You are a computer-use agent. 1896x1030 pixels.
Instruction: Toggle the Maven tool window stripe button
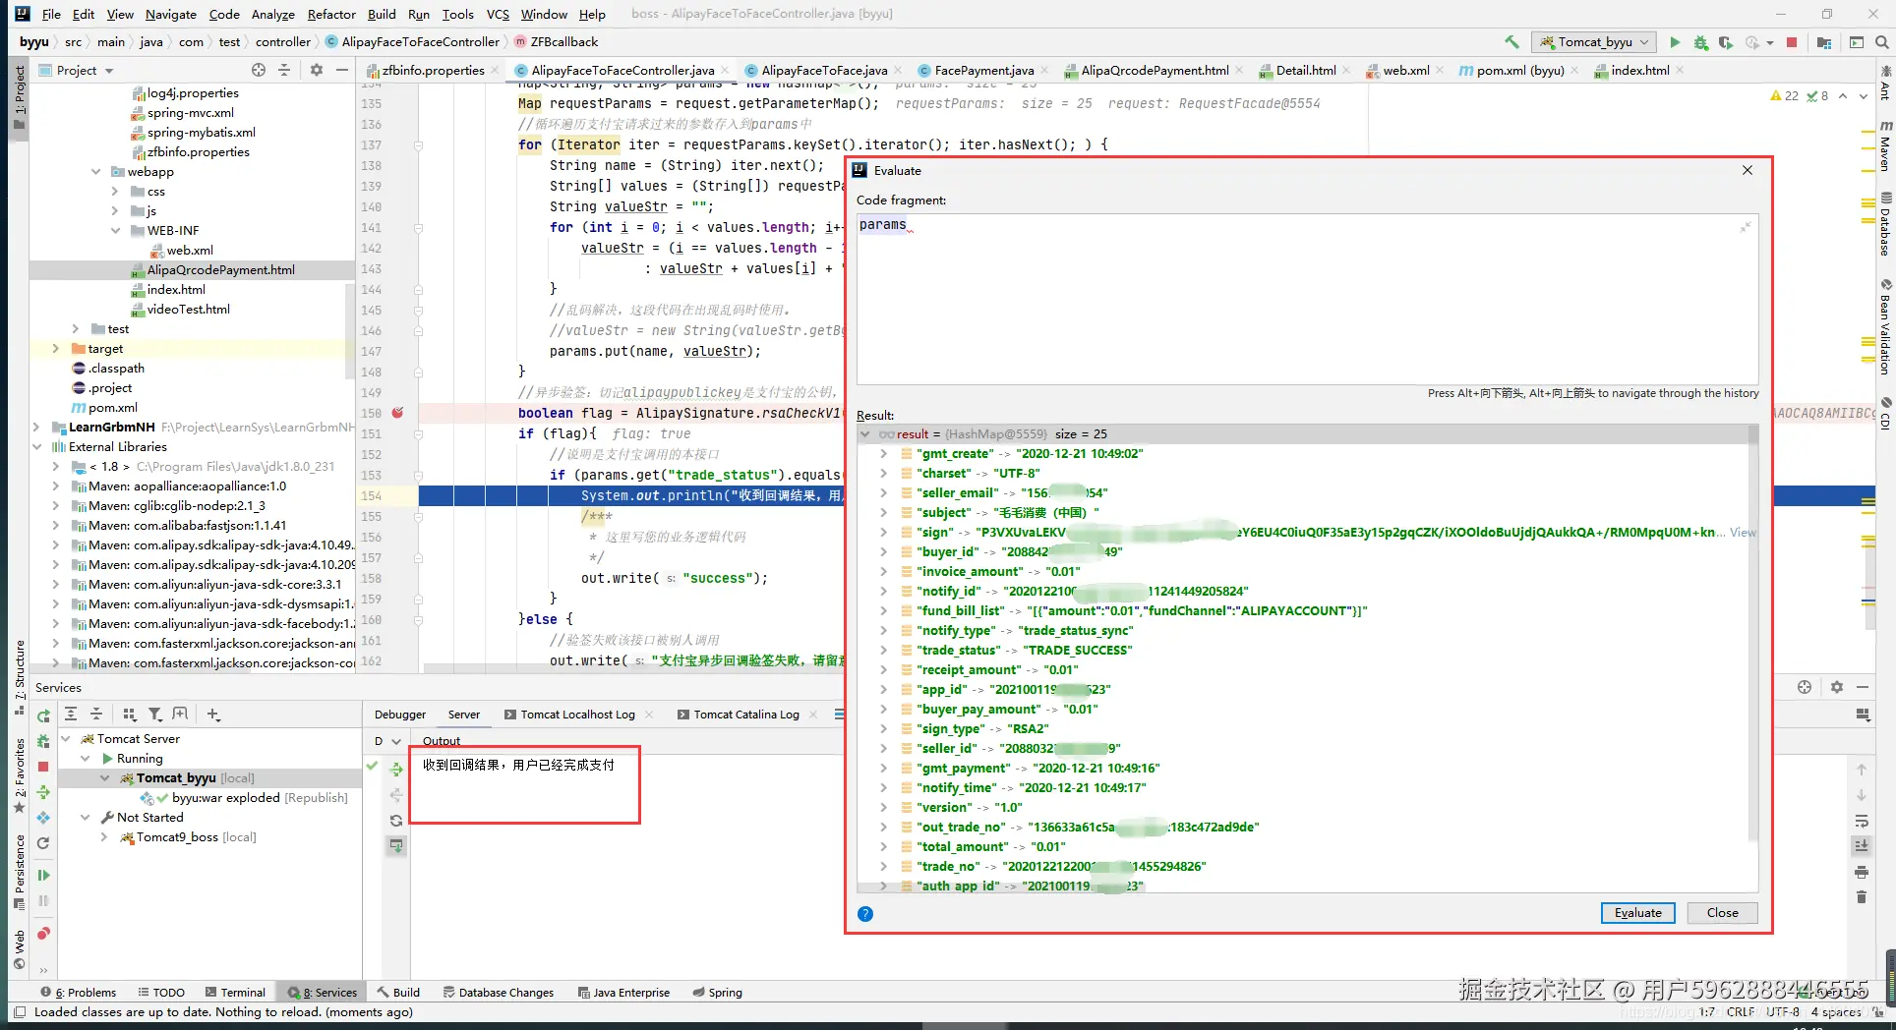[1885, 146]
